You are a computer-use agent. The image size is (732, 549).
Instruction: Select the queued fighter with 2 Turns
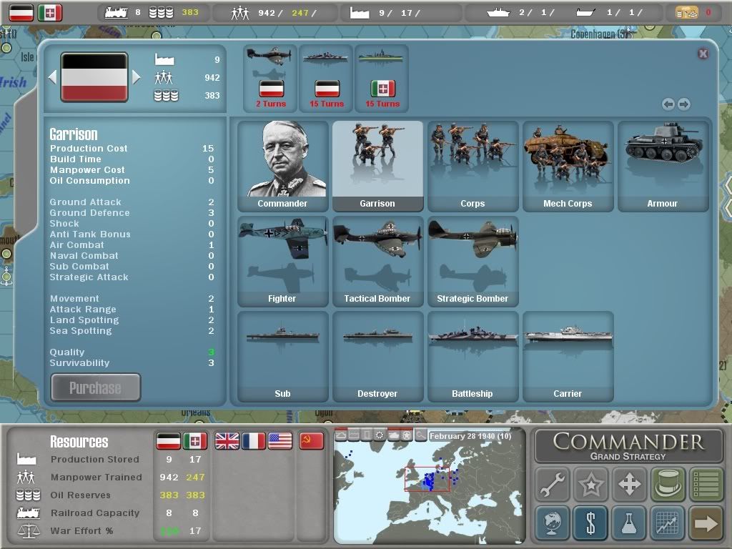(270, 79)
